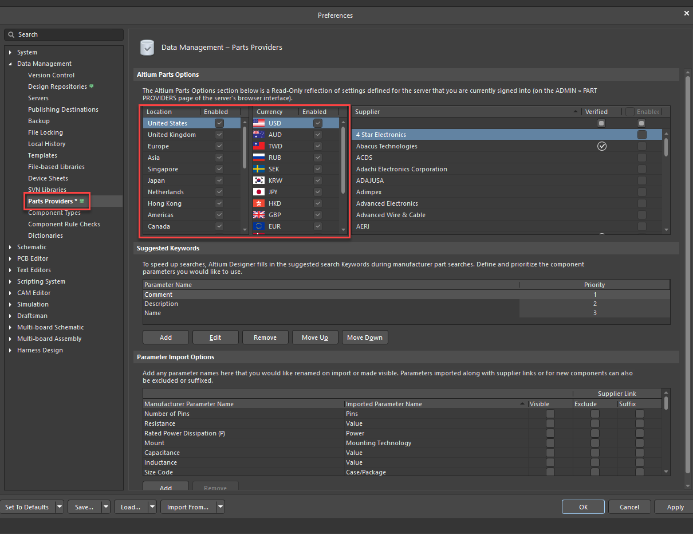Click the verified checkmark for Abacus Technologies
The height and width of the screenshot is (534, 693).
click(x=601, y=146)
